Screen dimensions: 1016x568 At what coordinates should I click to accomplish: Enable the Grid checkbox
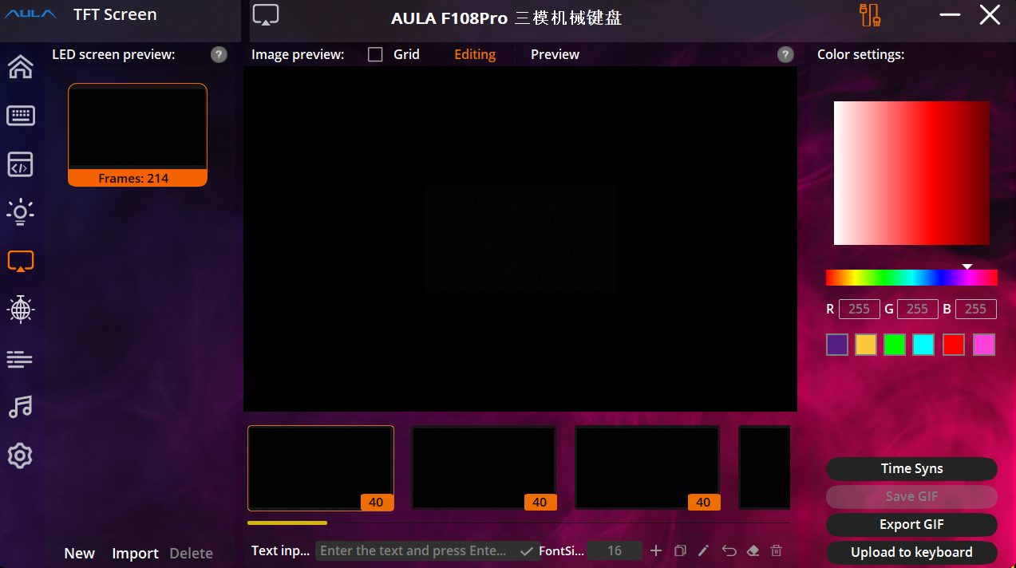coord(375,54)
